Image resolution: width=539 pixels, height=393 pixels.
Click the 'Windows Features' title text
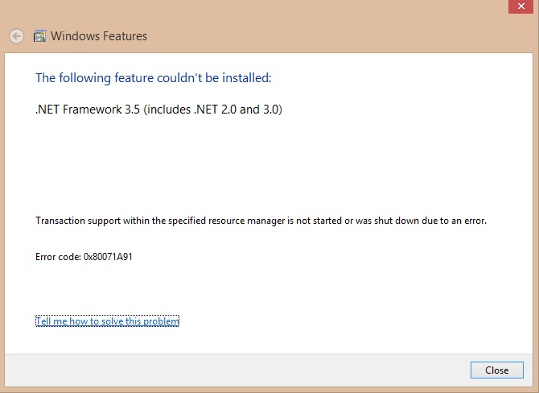point(99,36)
